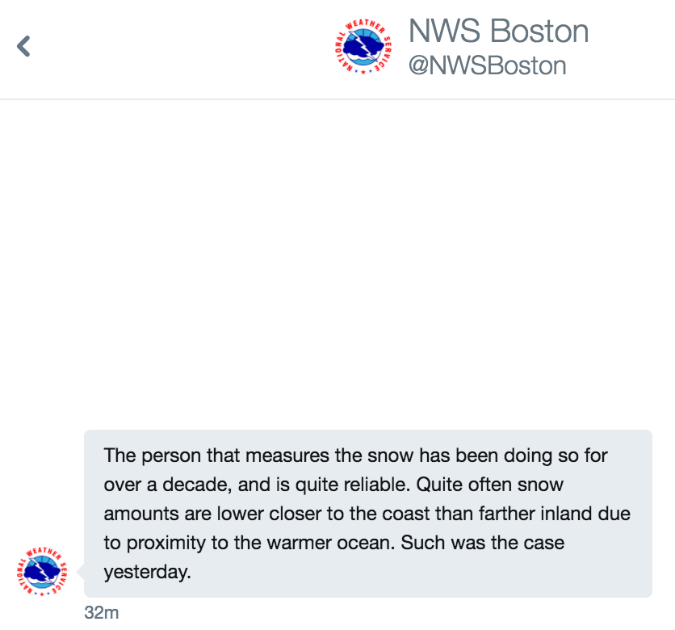Click the National Weather Service avatar beside message
This screenshot has width=675, height=630.
[x=42, y=572]
